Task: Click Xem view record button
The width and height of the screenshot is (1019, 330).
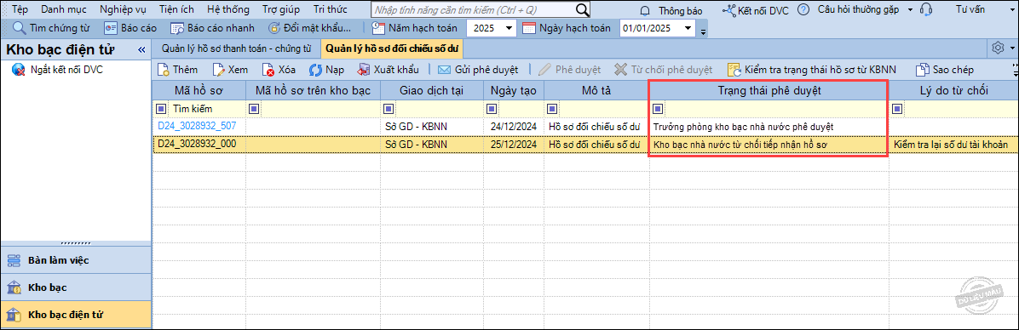Action: pyautogui.click(x=230, y=70)
